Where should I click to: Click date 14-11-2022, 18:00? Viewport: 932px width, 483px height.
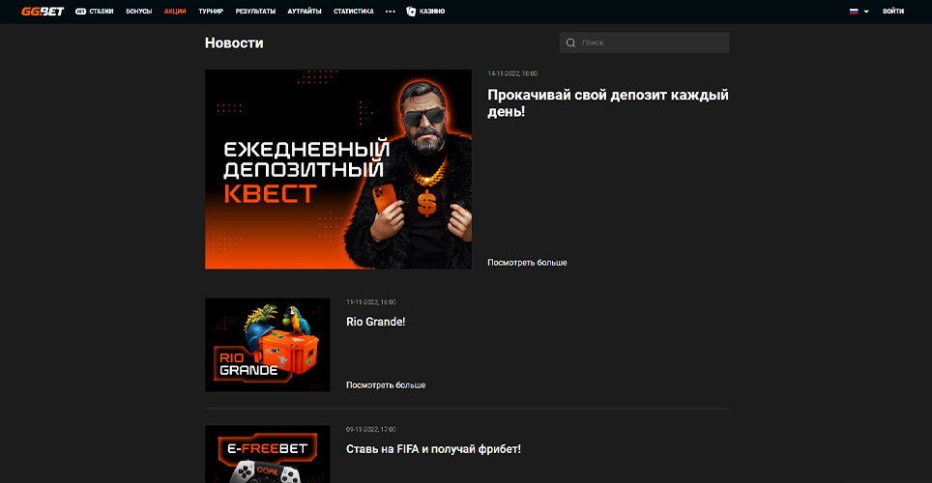[x=512, y=73]
